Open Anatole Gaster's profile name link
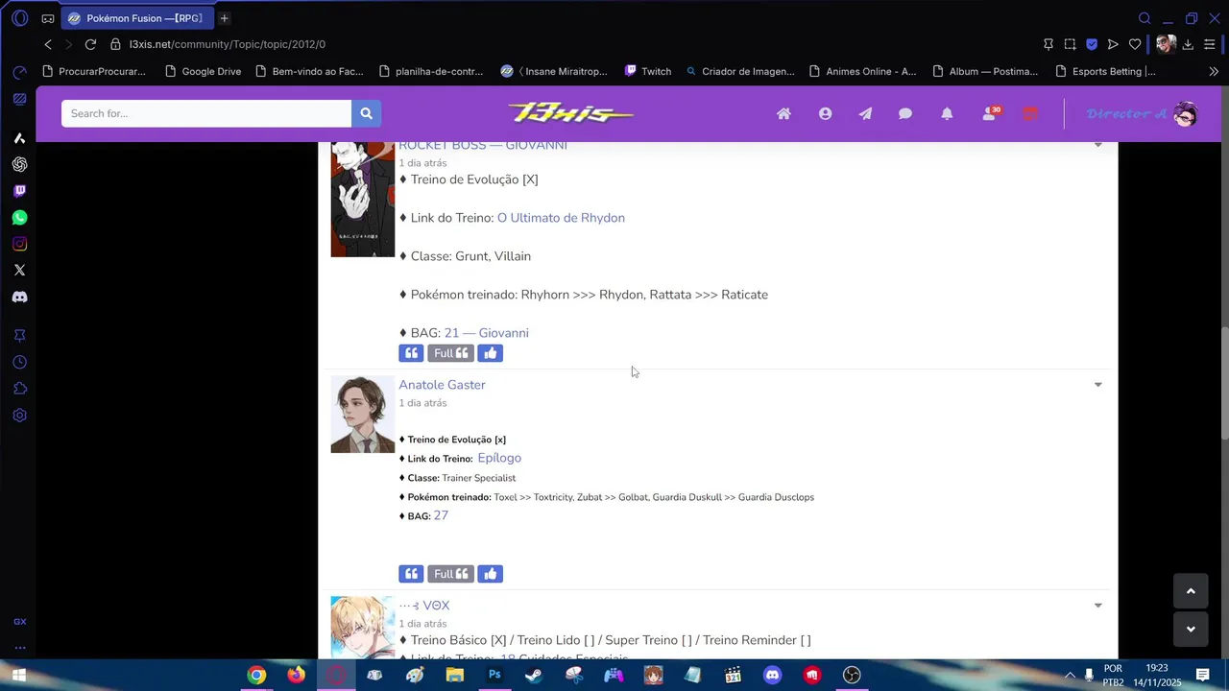This screenshot has width=1229, height=691. [x=442, y=385]
